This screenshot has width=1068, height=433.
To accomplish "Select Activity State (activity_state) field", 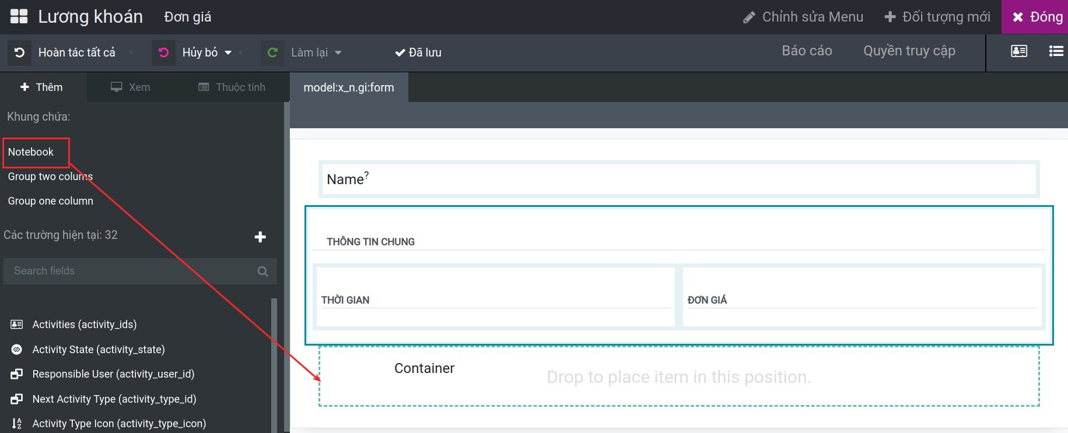I will click(x=99, y=350).
